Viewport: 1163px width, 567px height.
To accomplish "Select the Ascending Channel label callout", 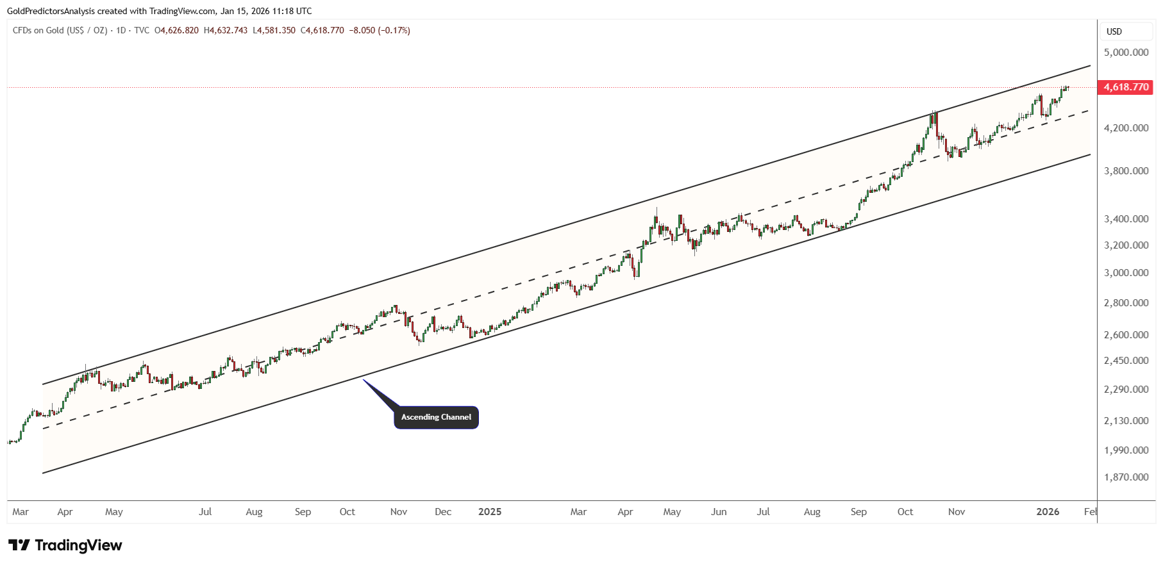I will coord(436,417).
